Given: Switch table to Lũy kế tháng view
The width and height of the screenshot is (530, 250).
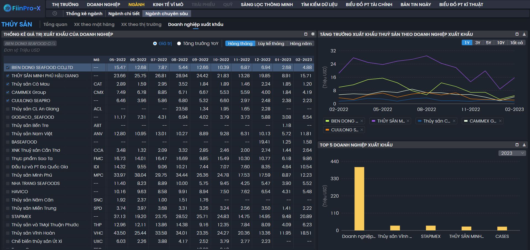Looking at the screenshot, I should [271, 44].
